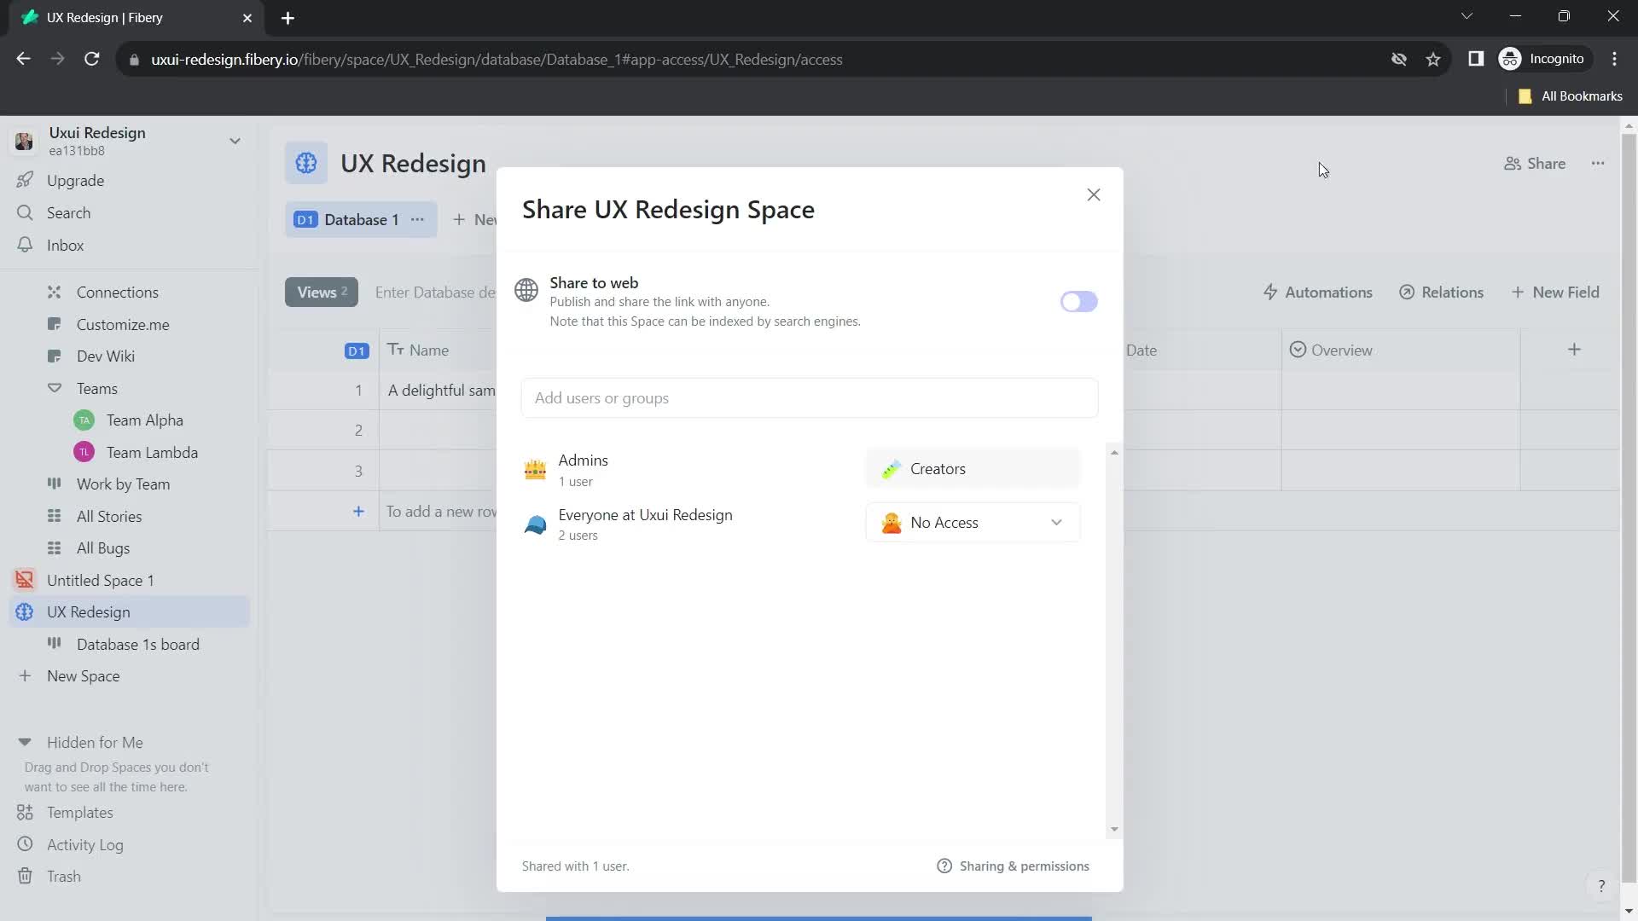1638x921 pixels.
Task: Click the Teams section icon in sidebar
Action: point(54,388)
